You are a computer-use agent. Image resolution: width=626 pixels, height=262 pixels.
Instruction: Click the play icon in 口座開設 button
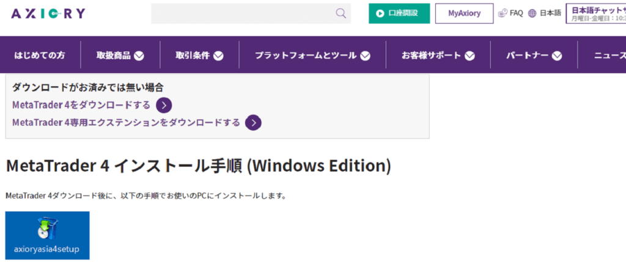(x=380, y=13)
